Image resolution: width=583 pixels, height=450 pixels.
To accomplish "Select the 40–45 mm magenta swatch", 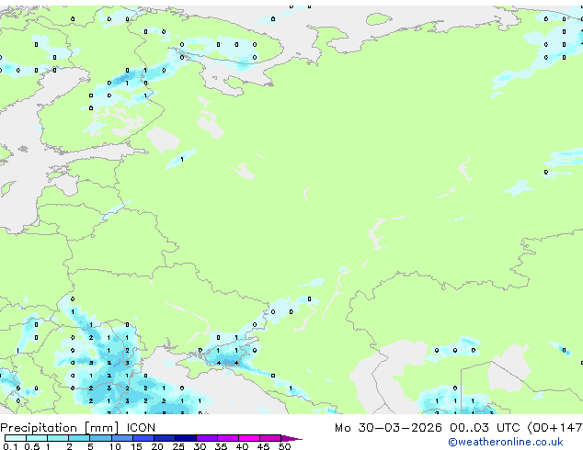I will (249, 438).
